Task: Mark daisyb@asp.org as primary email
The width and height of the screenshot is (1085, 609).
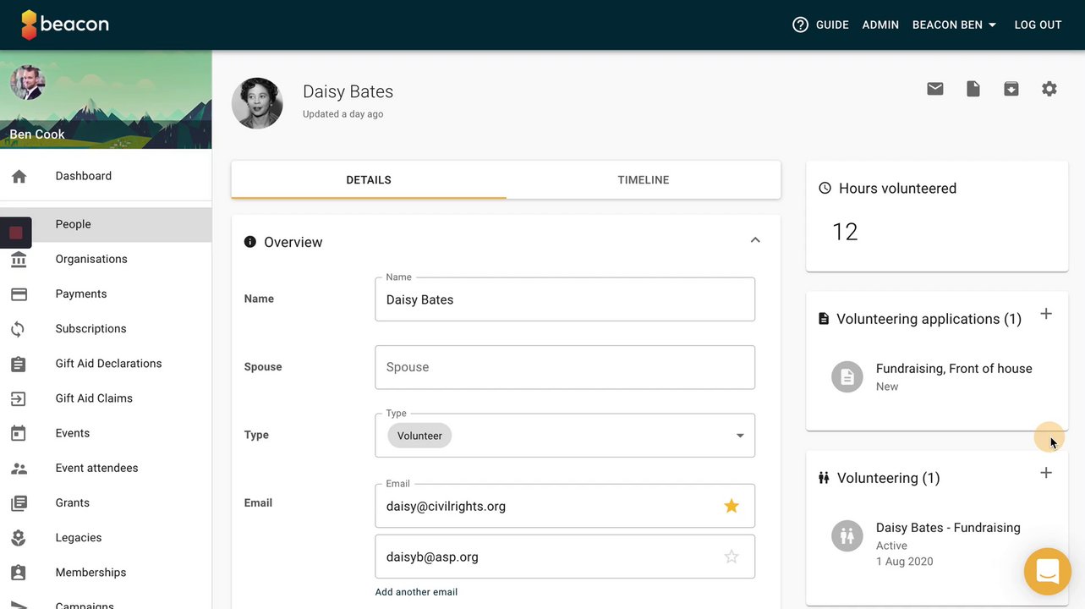Action: [x=732, y=557]
